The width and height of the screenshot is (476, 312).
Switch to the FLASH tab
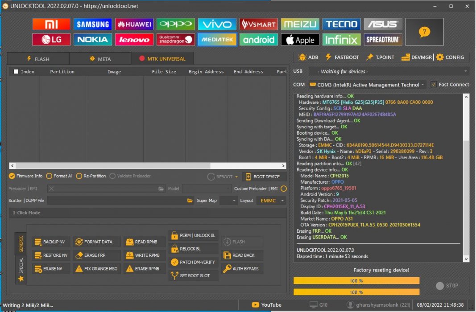[x=38, y=59]
